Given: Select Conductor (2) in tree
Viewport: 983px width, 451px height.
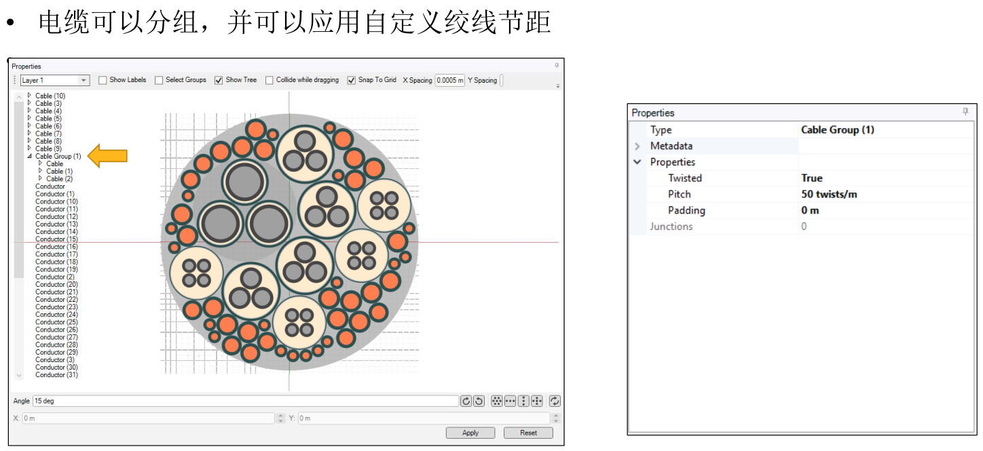Looking at the screenshot, I should pyautogui.click(x=55, y=277).
